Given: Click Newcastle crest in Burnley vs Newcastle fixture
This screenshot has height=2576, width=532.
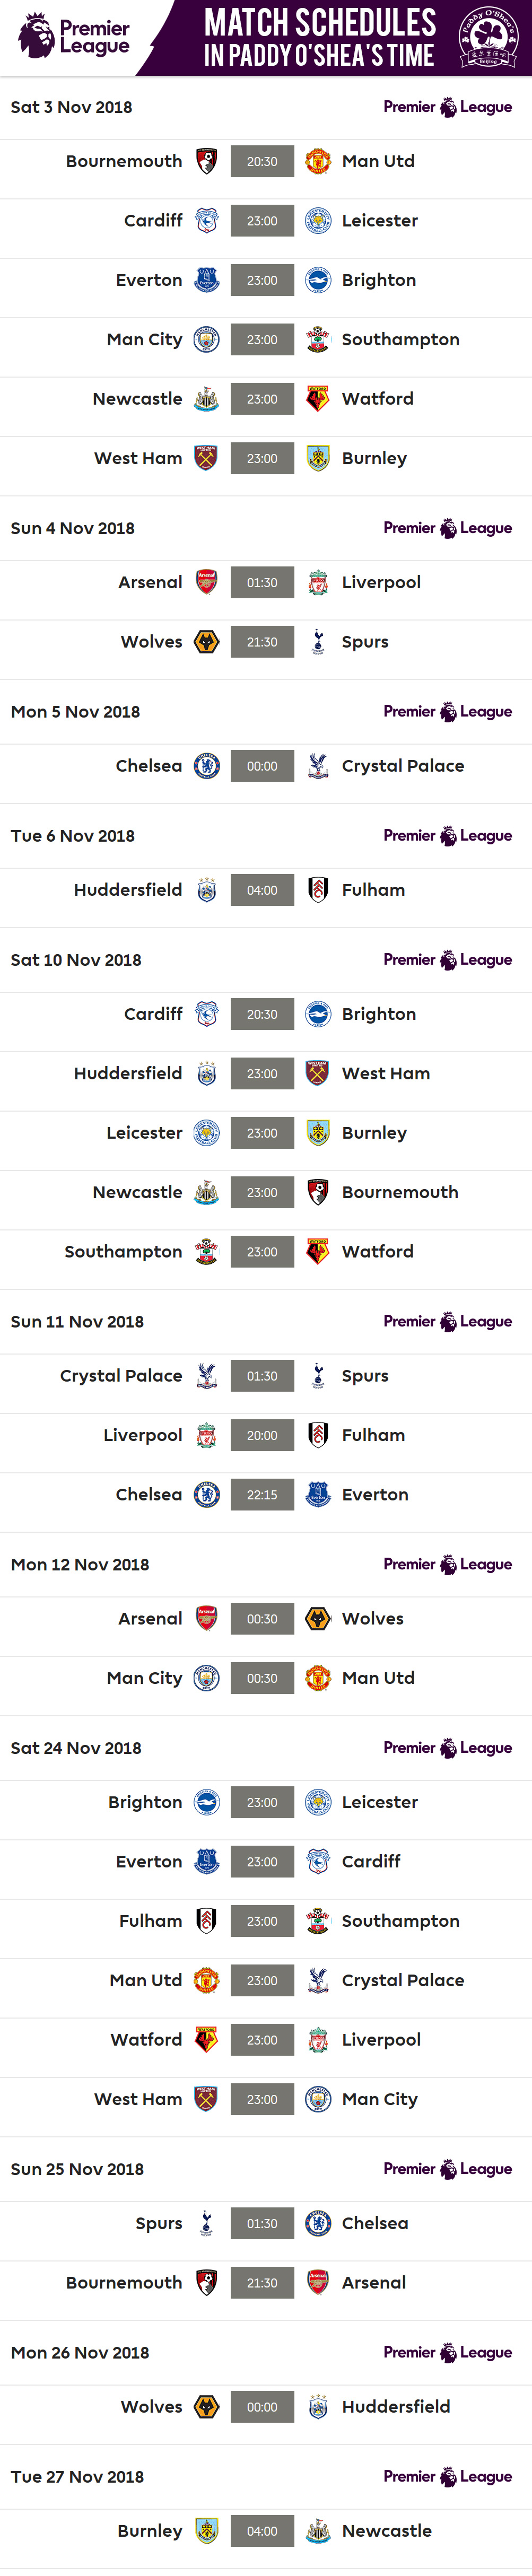Looking at the screenshot, I should tap(318, 2531).
